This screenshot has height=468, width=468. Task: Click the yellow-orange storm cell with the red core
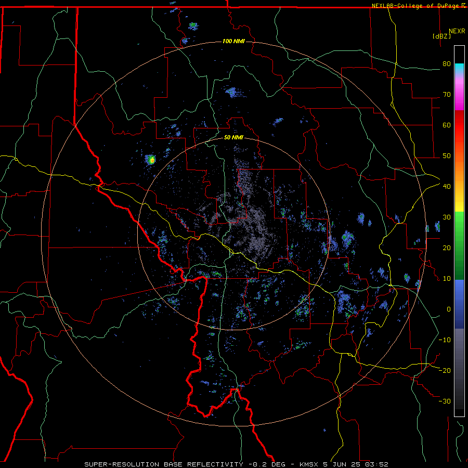tap(151, 160)
